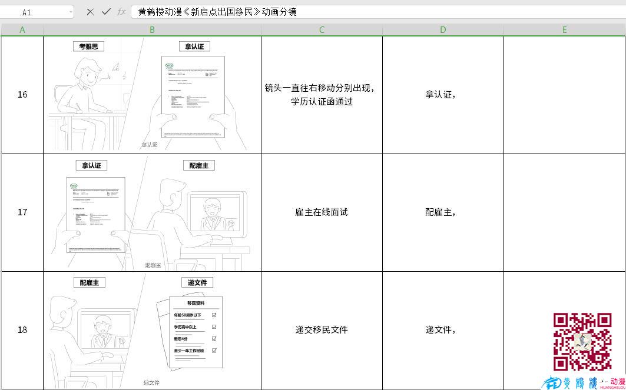Screen dimensions: 626x390
Task: Select cell with text 学历认证函通过
Action: (322, 95)
